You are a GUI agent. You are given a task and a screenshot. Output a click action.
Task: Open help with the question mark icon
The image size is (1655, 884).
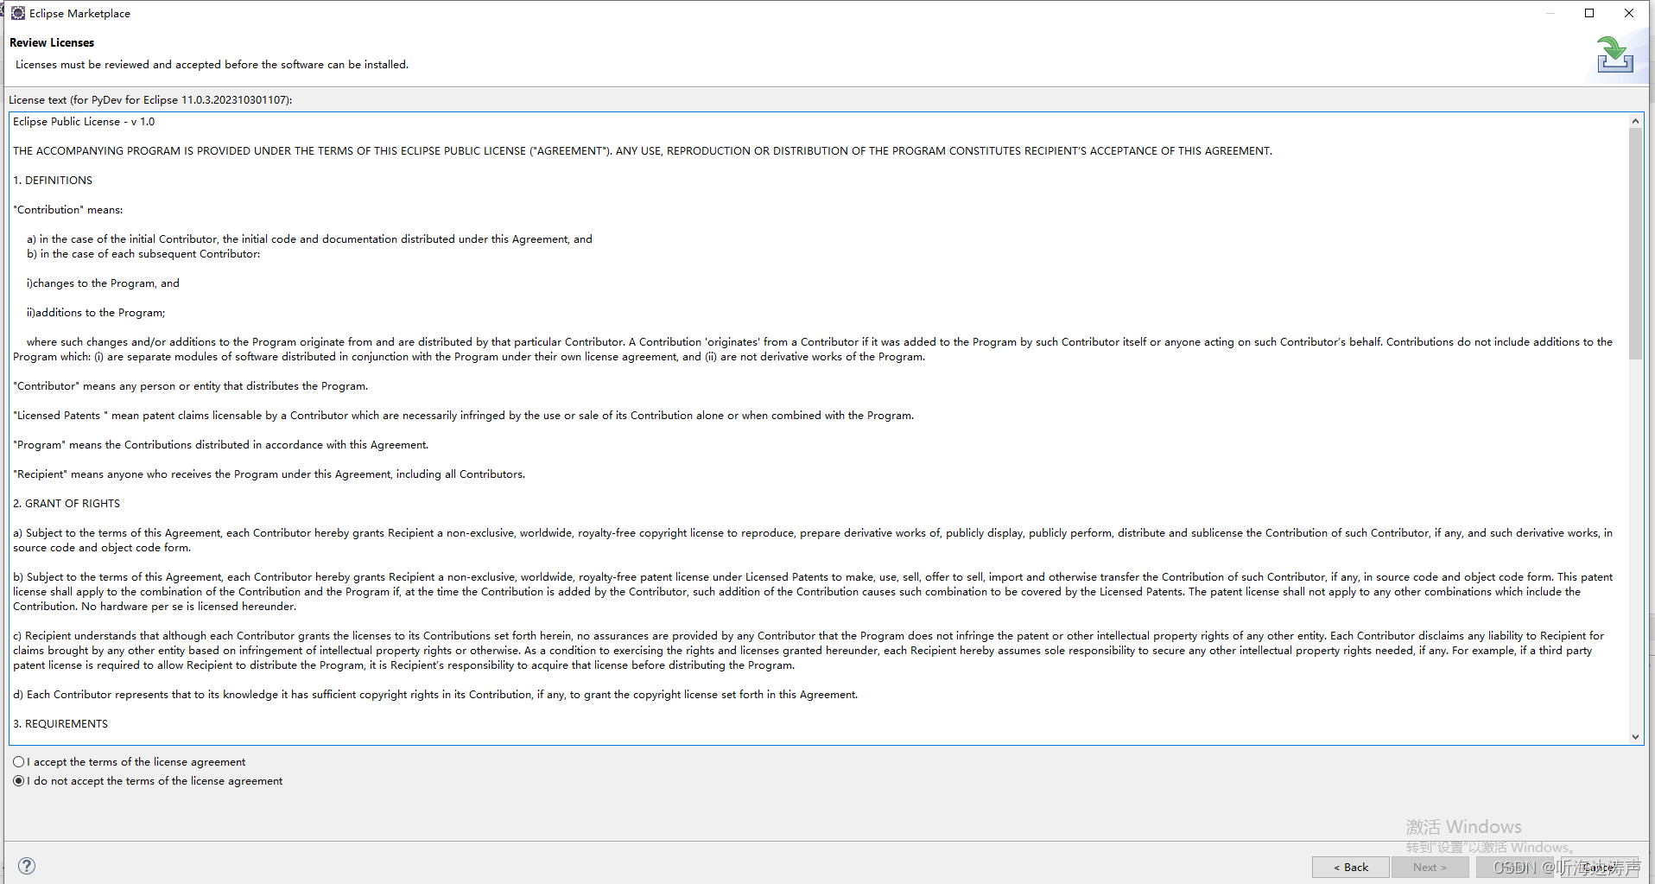[27, 866]
